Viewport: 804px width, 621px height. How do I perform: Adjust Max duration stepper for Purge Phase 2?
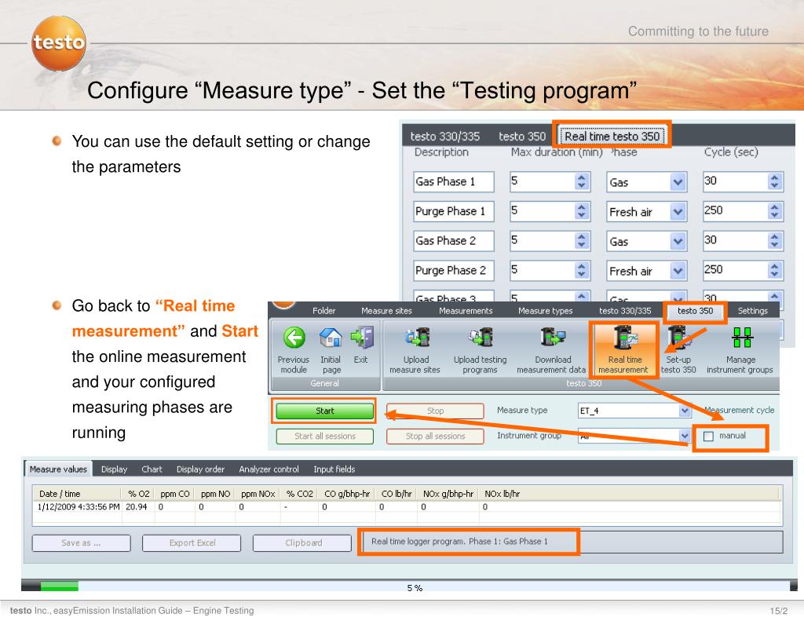[x=582, y=270]
